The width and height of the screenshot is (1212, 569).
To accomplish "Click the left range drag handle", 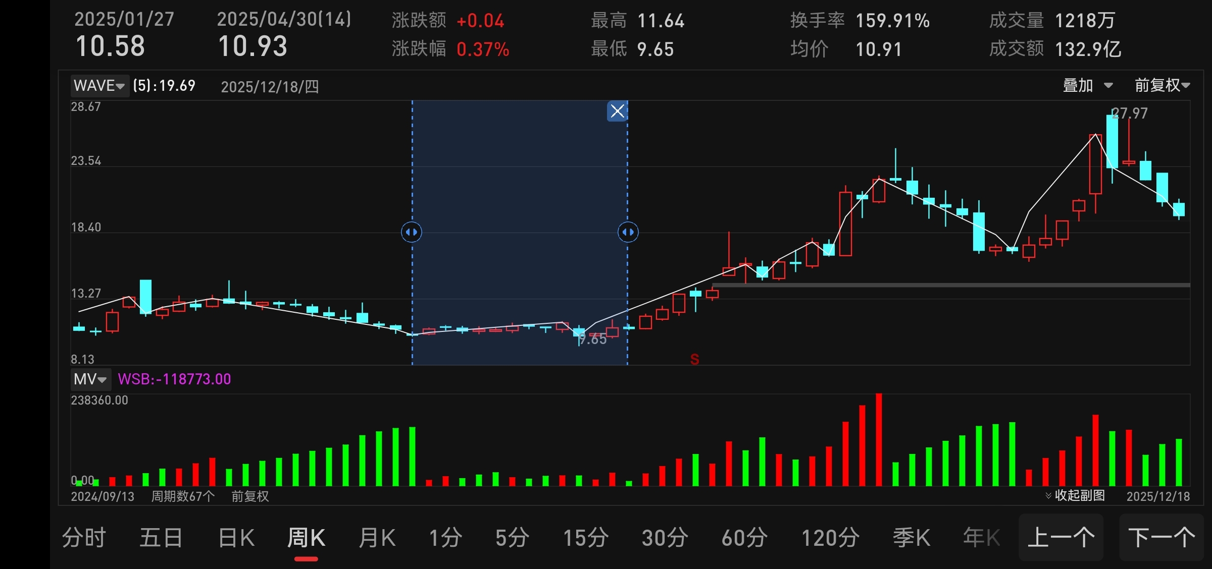I will tap(412, 232).
